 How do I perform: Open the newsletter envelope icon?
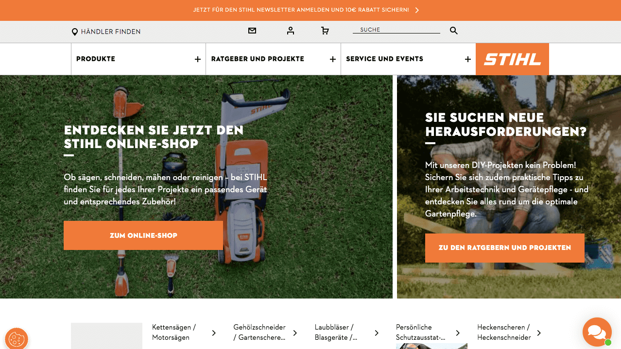(252, 31)
